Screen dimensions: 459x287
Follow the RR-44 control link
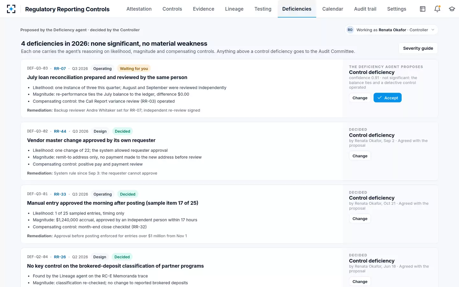[x=60, y=131]
